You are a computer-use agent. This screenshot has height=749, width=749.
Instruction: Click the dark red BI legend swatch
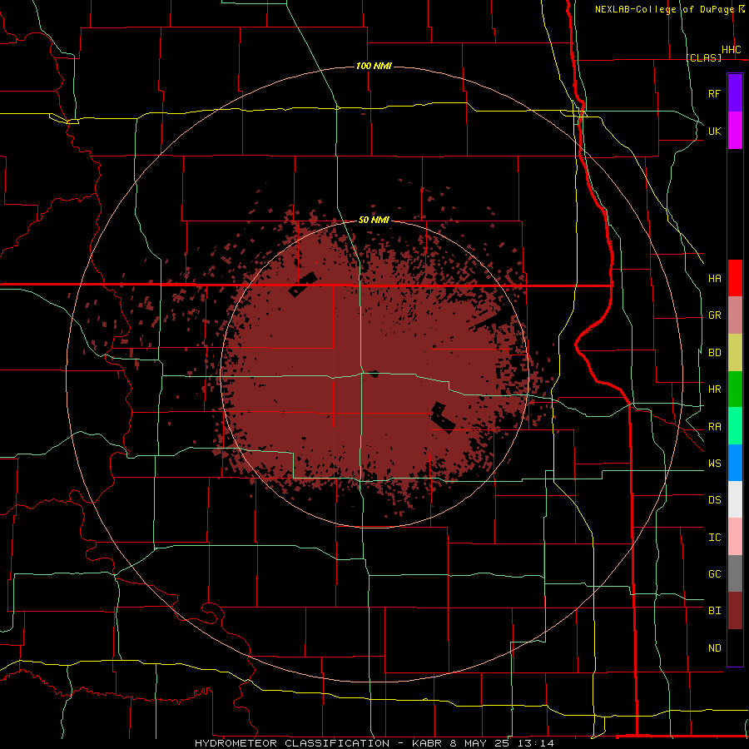point(735,611)
